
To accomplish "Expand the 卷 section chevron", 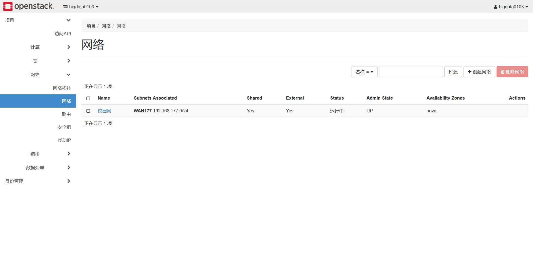I will pos(69,61).
